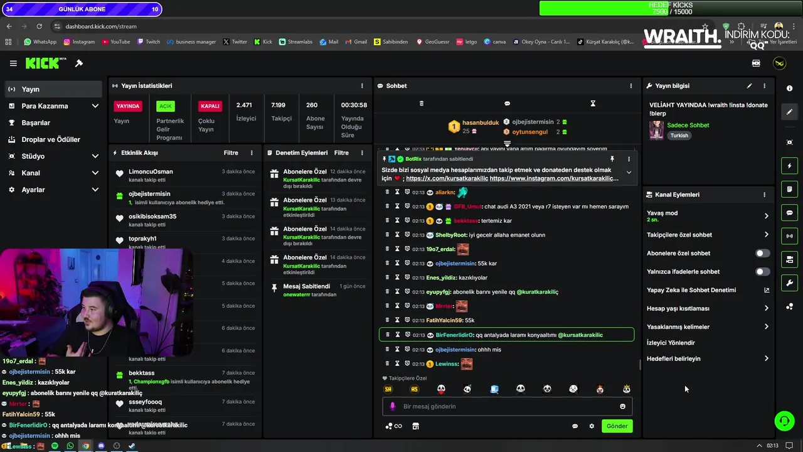Click the screen capture icon in the right sidebar
The image size is (803, 452).
tap(789, 143)
